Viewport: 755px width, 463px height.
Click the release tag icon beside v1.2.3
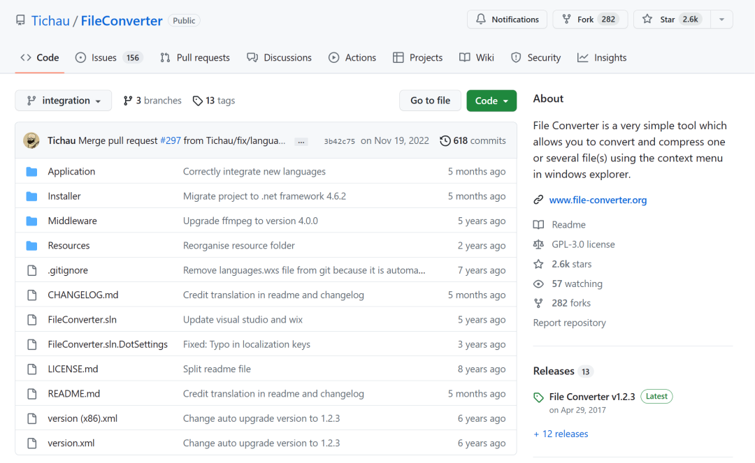[x=538, y=397]
